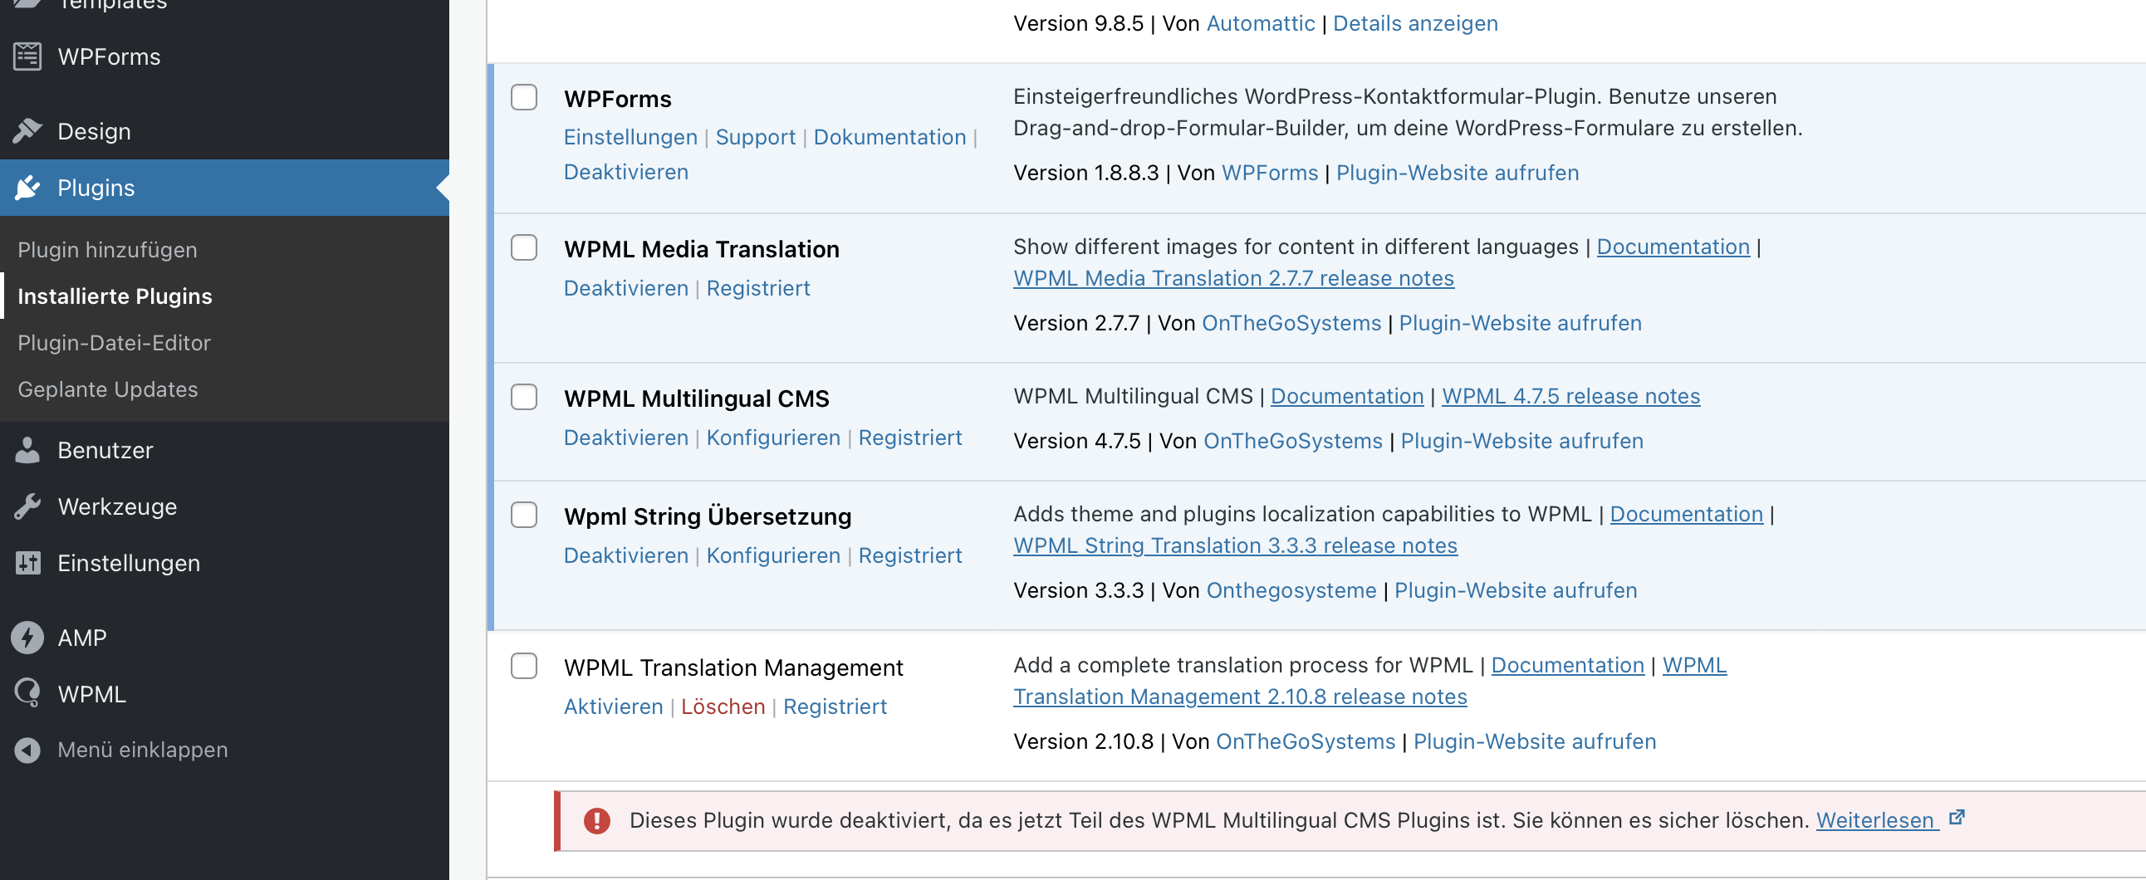Open WPML Media Translation Documentation link
2146x880 pixels.
(x=1673, y=247)
